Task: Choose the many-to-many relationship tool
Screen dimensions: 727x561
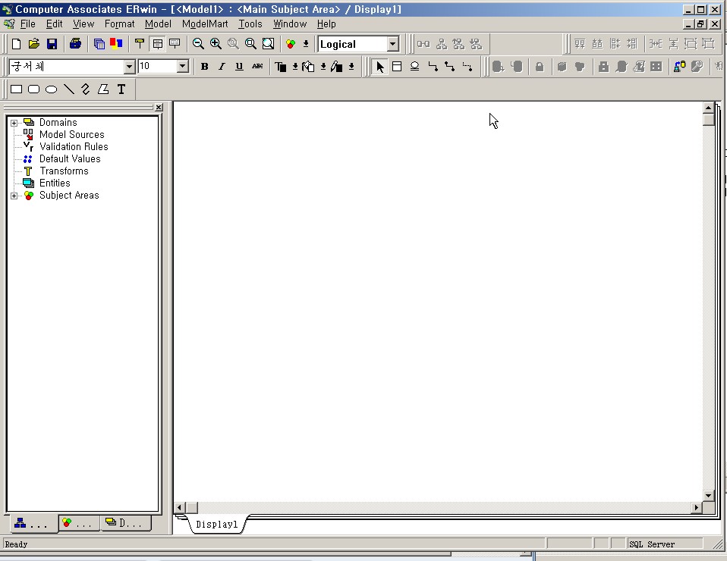Action: [x=450, y=67]
